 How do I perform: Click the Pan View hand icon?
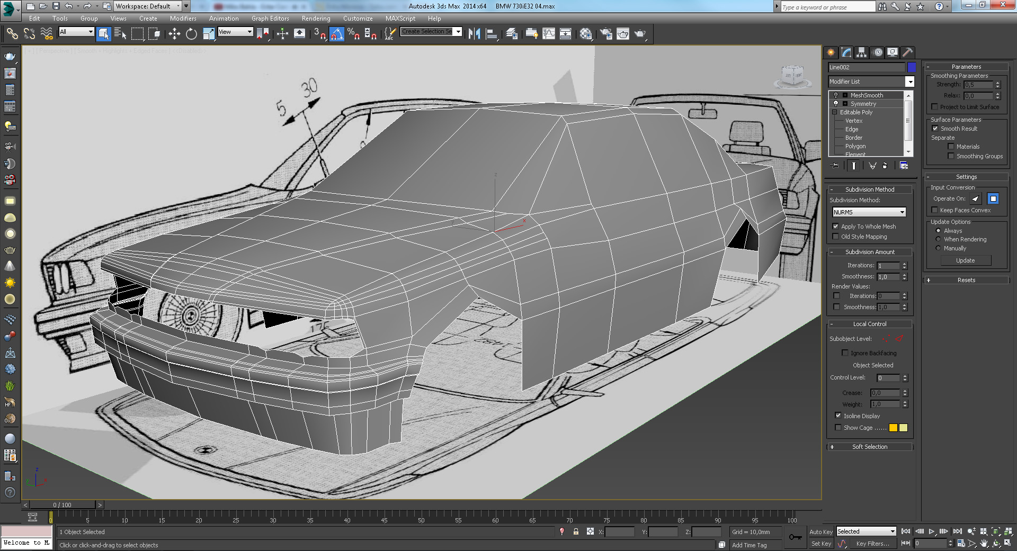click(x=984, y=543)
